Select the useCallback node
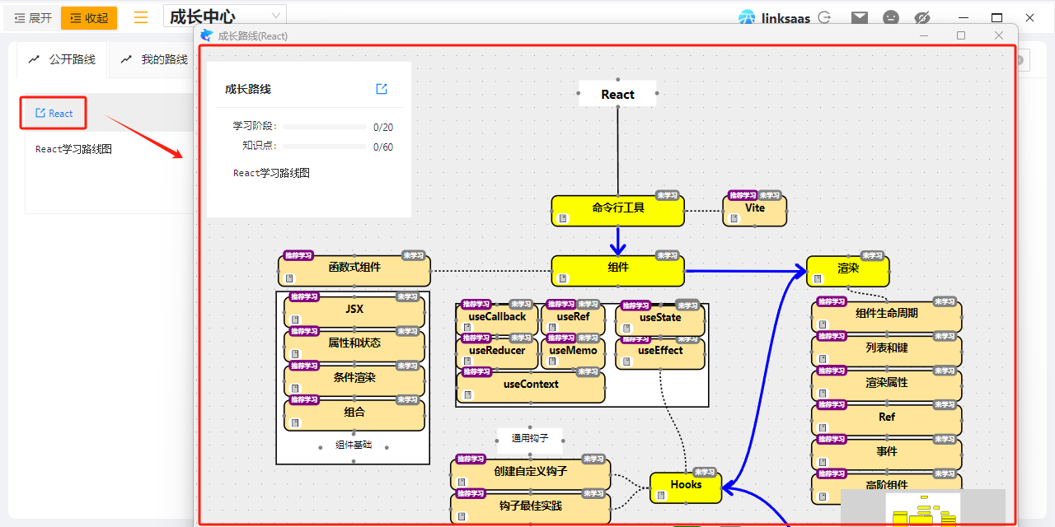The height and width of the screenshot is (527, 1055). [497, 319]
